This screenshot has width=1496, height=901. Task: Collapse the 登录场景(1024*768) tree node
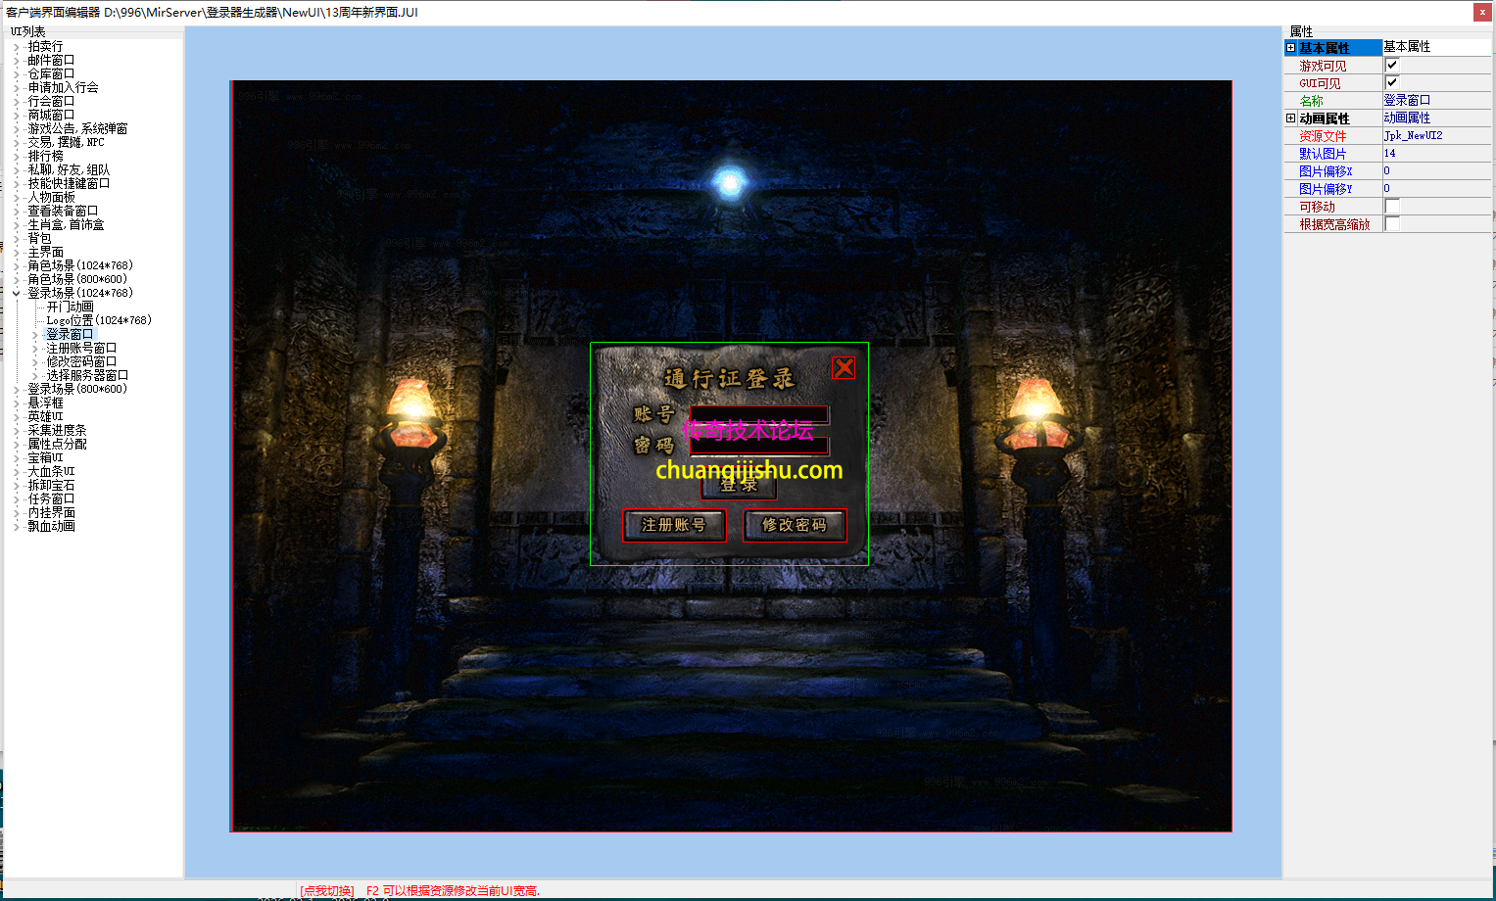click(17, 293)
